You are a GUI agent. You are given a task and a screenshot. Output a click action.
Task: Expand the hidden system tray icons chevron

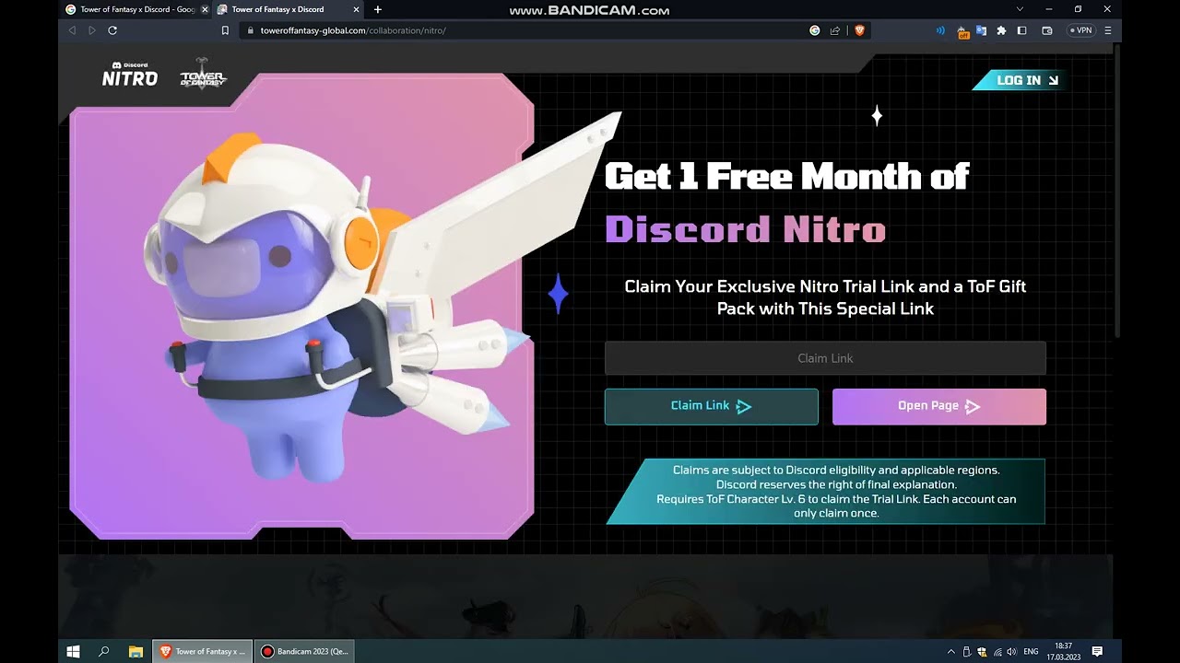951,651
